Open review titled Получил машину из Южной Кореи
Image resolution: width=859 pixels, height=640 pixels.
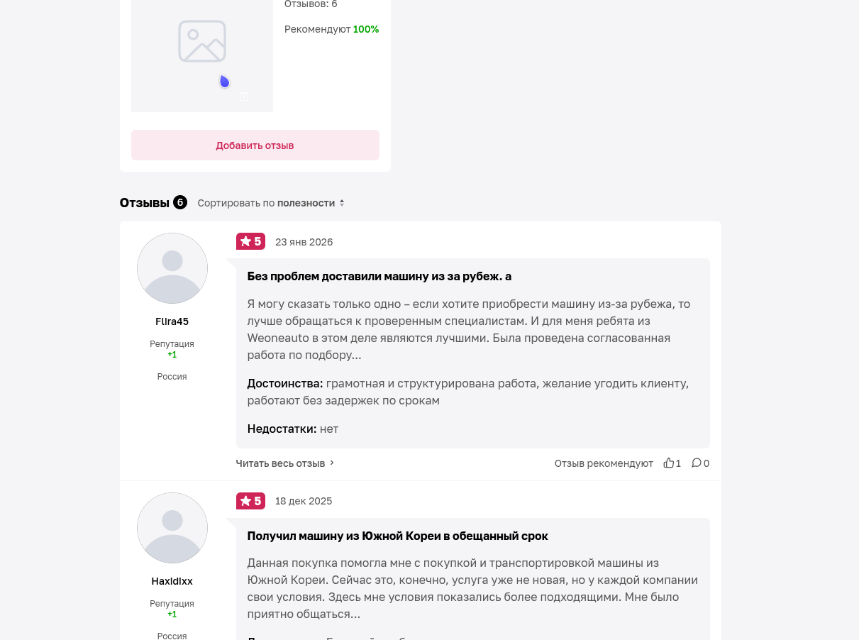coord(398,536)
